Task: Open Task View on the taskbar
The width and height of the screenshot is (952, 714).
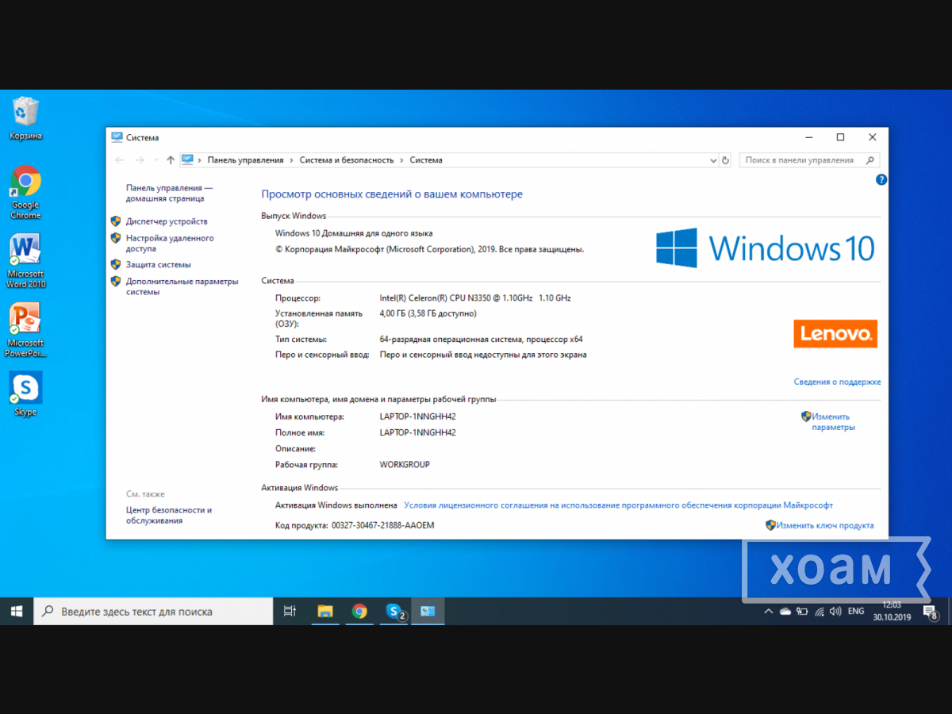Action: coord(290,611)
